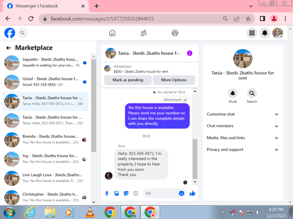Image resolution: width=293 pixels, height=219 pixels.
Task: Open the Friends icon in top bar
Action: 144,33
